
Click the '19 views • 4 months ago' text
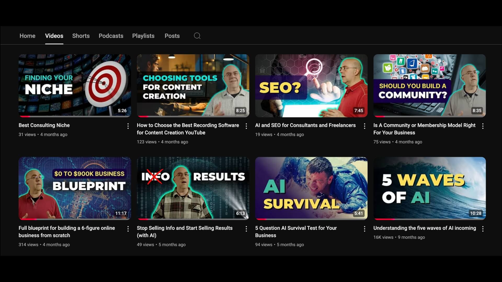pos(279,134)
